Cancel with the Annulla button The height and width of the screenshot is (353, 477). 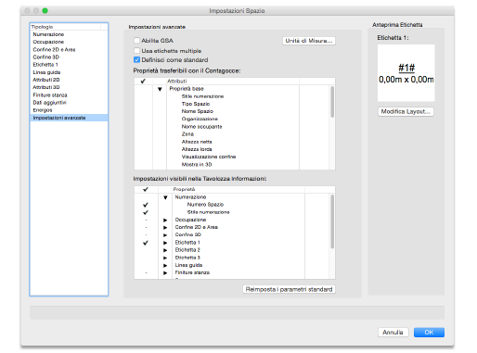click(x=393, y=333)
